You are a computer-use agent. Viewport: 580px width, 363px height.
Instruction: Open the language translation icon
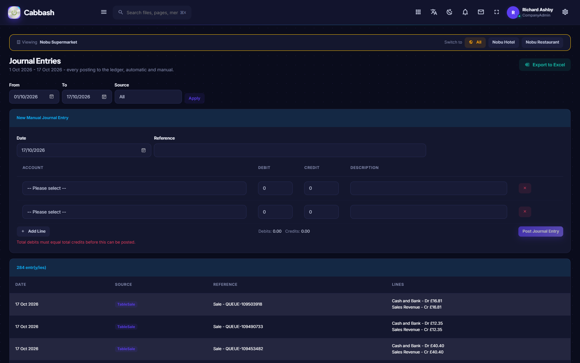click(434, 12)
